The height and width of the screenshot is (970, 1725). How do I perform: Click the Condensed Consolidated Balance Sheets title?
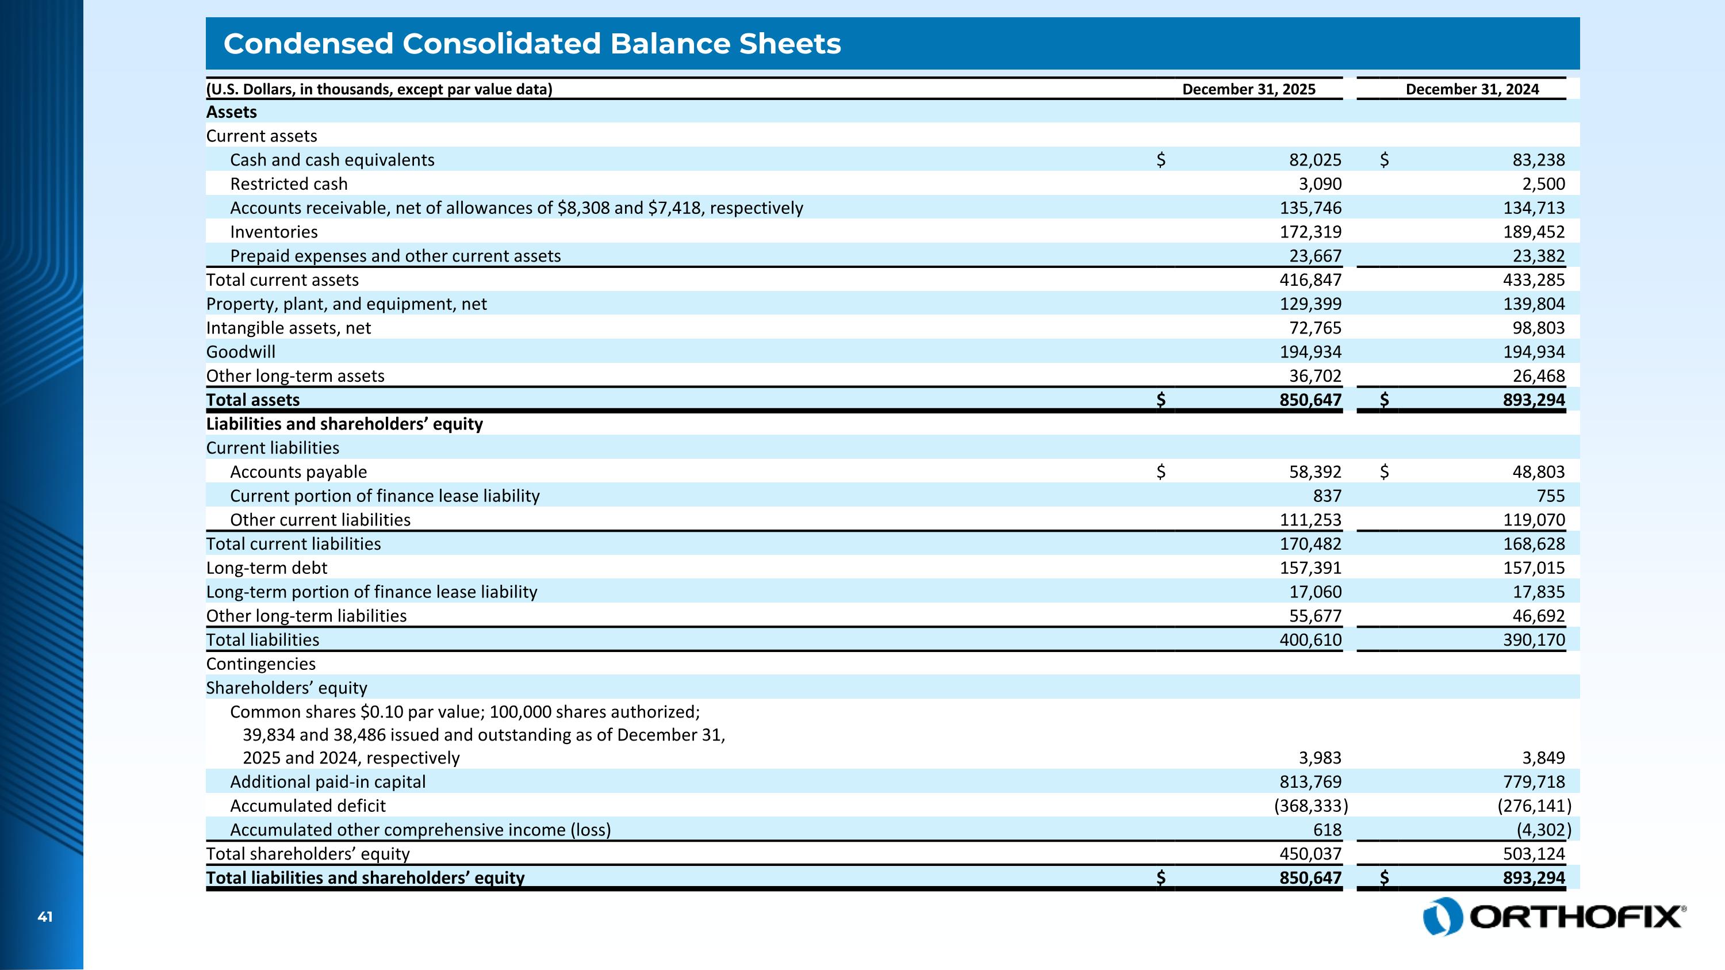coord(532,44)
